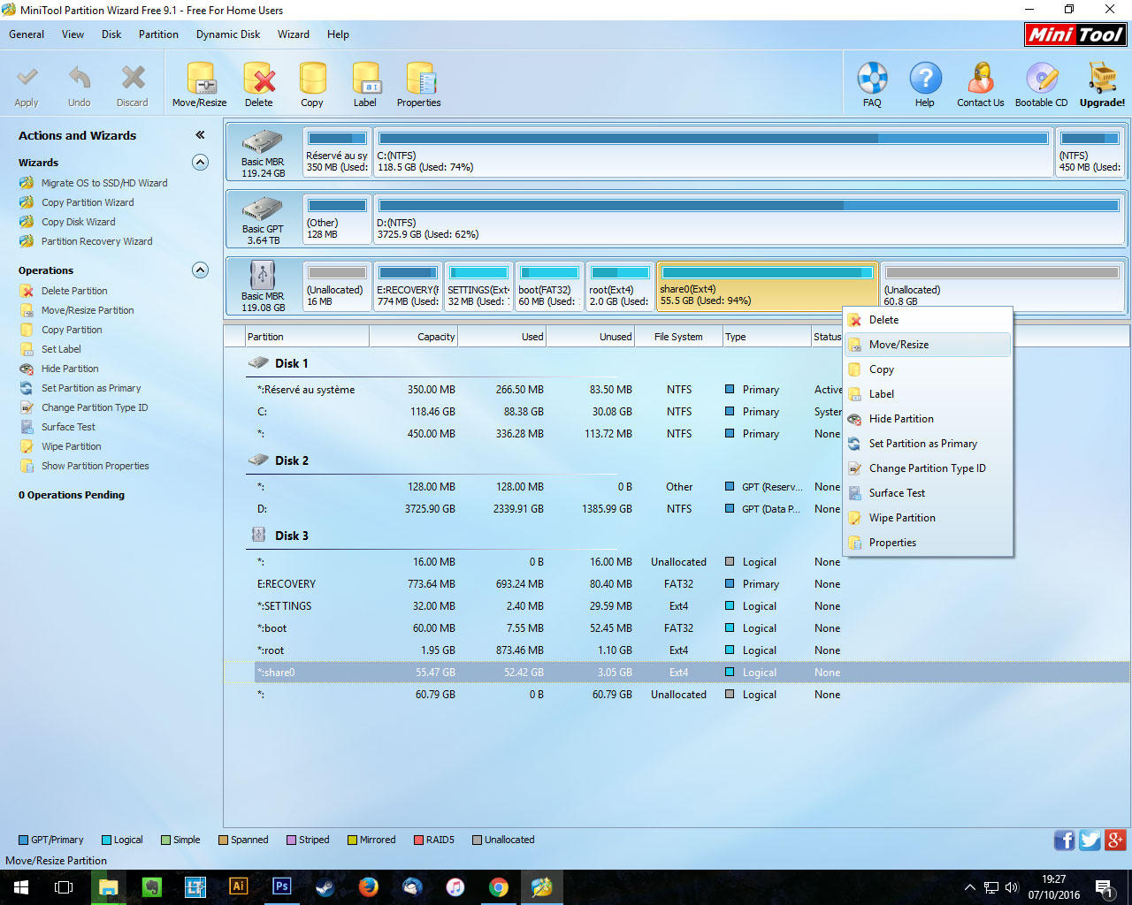Open Properties from the toolbar
Image resolution: width=1132 pixels, height=905 pixels.
click(x=419, y=85)
